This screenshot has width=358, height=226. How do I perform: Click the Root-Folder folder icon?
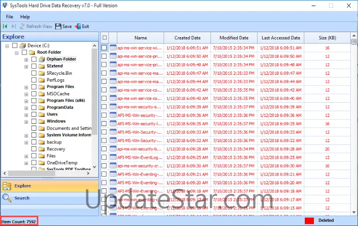[x=32, y=52]
